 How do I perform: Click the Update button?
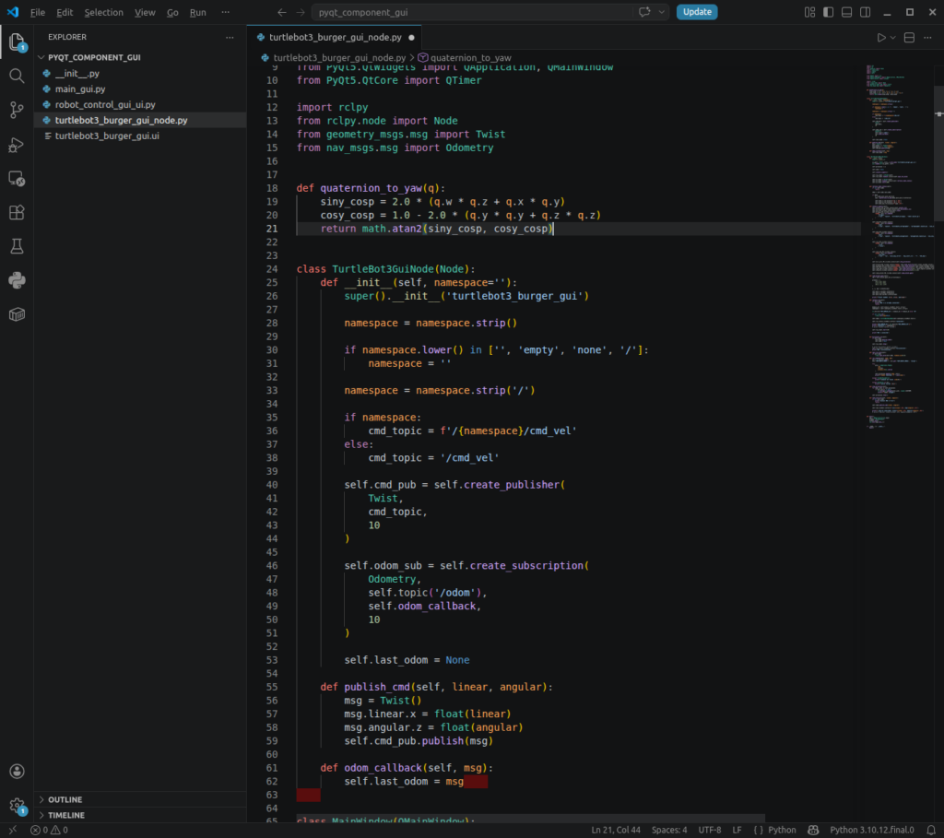[x=697, y=12]
